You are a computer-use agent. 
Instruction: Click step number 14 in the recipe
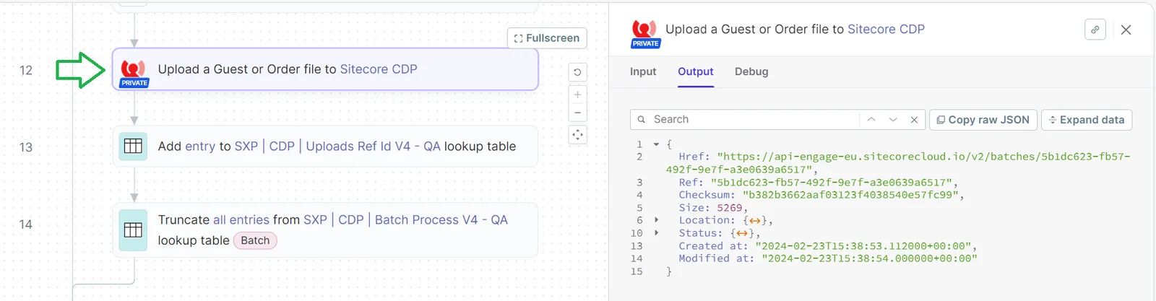(26, 224)
